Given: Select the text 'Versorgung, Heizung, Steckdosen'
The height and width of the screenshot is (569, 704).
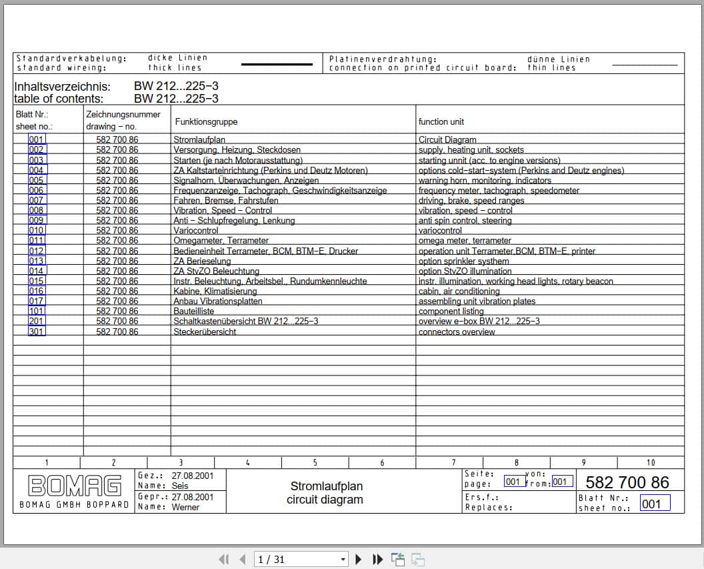Looking at the screenshot, I should tap(237, 149).
